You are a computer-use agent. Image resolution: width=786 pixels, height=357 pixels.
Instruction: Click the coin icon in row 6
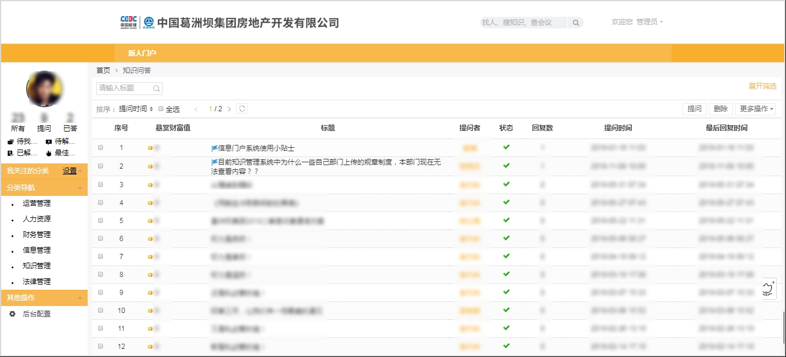[150, 239]
